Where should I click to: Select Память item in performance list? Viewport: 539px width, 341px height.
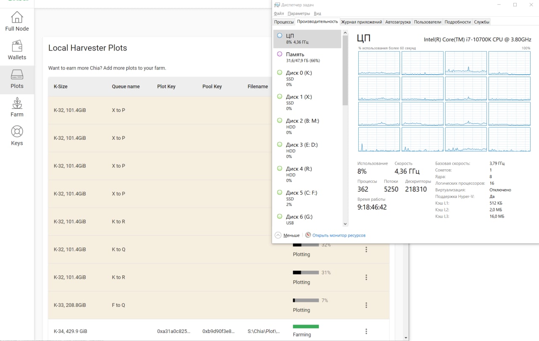[x=307, y=57]
